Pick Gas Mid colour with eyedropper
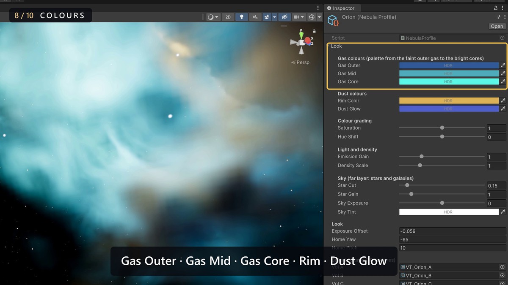Image resolution: width=508 pixels, height=285 pixels. 503,73
